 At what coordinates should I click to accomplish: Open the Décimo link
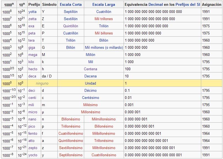click(91, 91)
